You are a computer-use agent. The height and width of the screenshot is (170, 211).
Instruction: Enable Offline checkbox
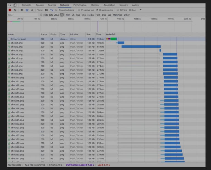coord(118,10)
